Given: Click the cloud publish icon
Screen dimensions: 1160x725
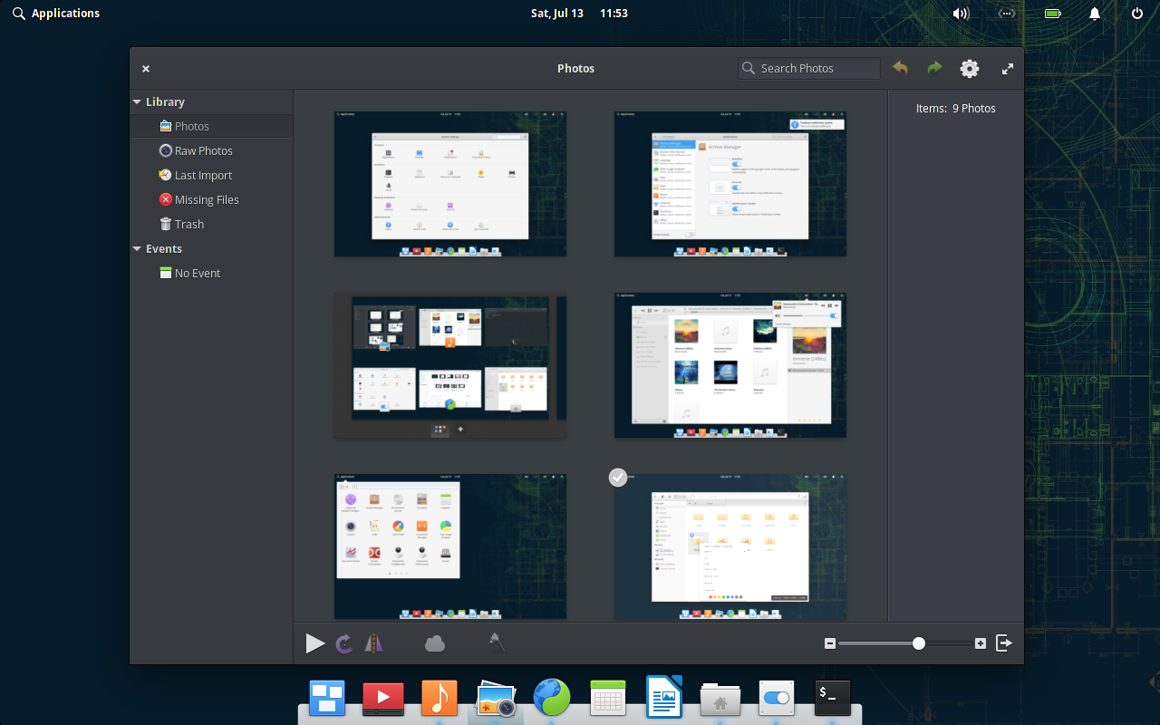Looking at the screenshot, I should coord(435,643).
